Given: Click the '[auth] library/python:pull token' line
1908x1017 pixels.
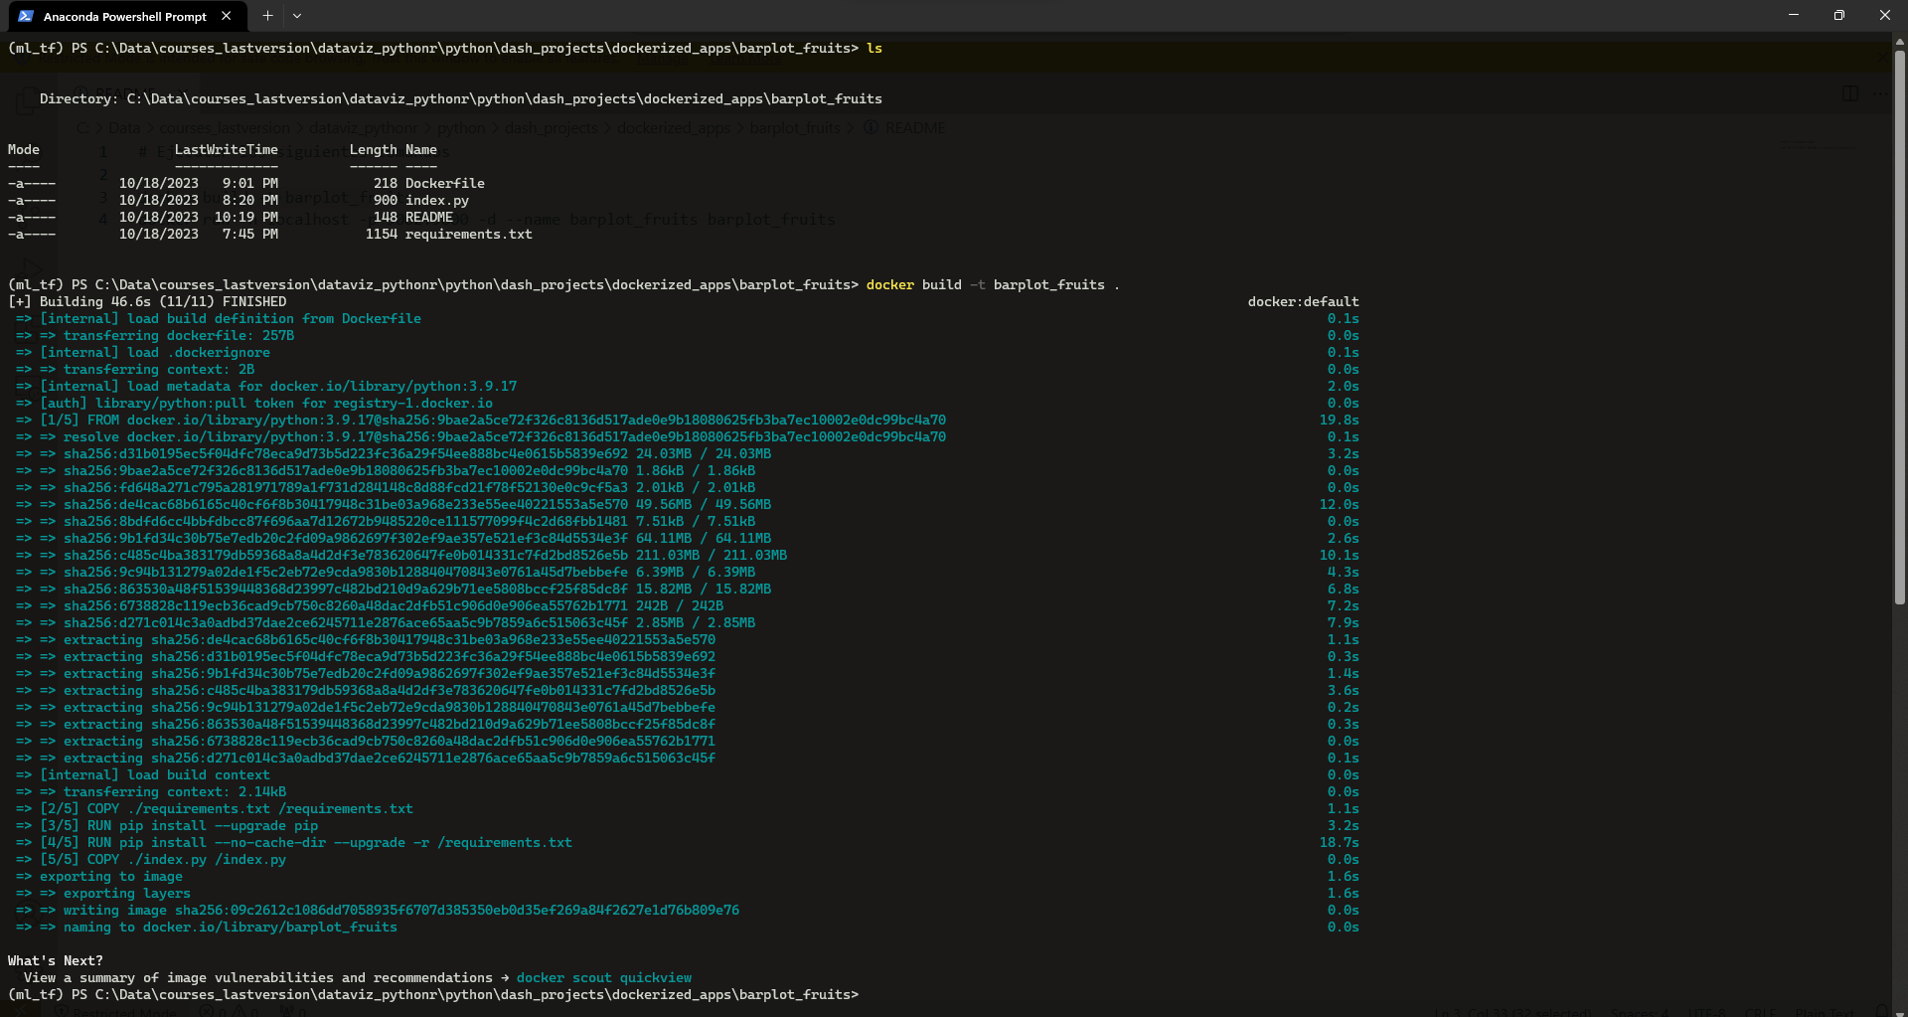Looking at the screenshot, I should (x=254, y=403).
